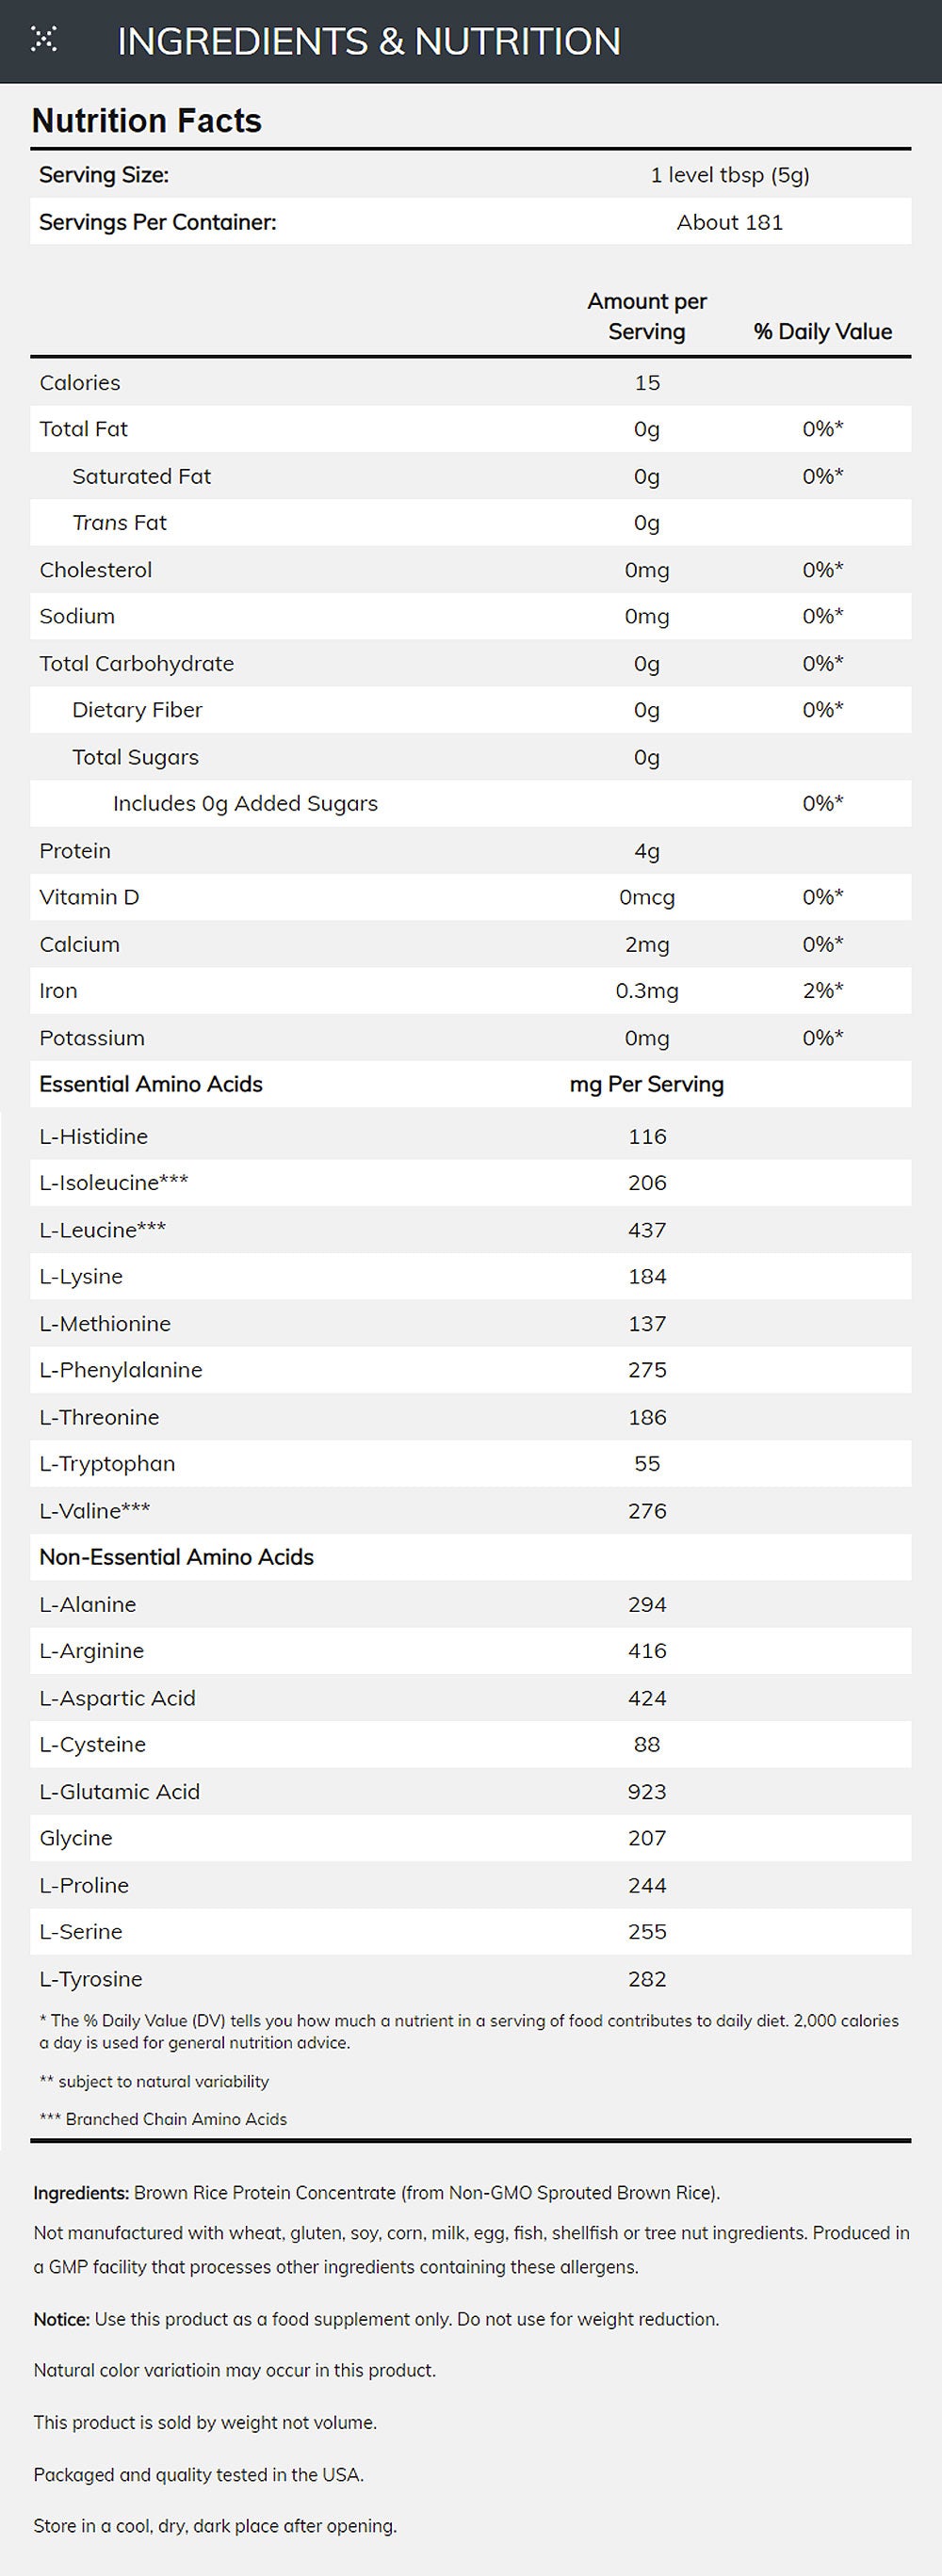Select the Non-Essential Amino Acids heading
Image resolution: width=942 pixels, height=2576 pixels.
[176, 1557]
